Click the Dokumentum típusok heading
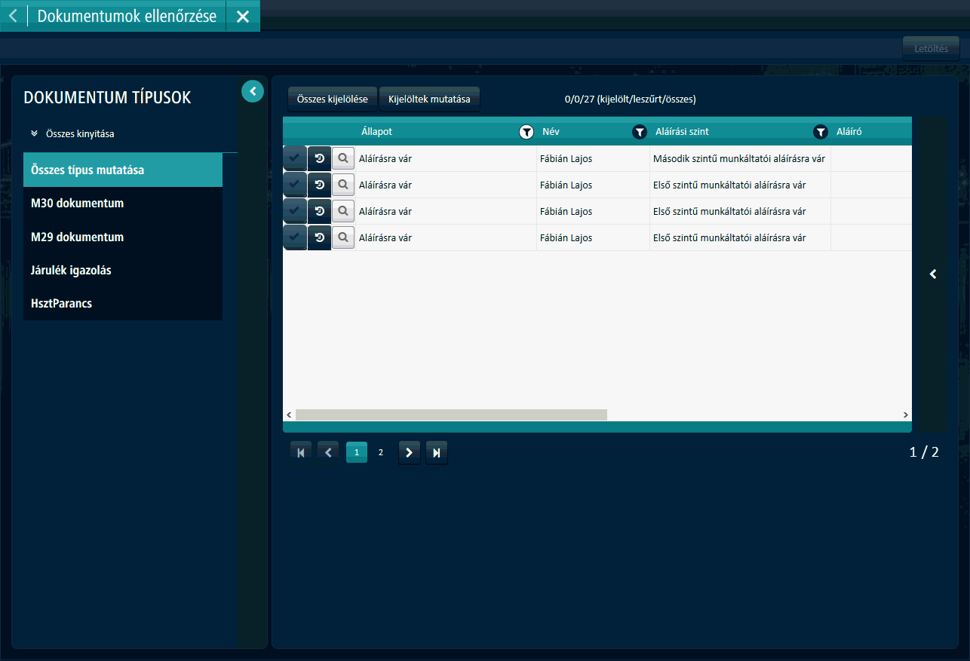 [107, 98]
